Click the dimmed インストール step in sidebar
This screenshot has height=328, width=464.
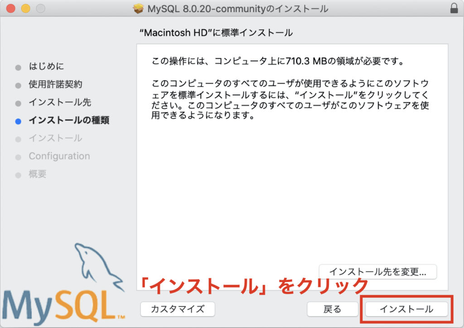click(55, 138)
